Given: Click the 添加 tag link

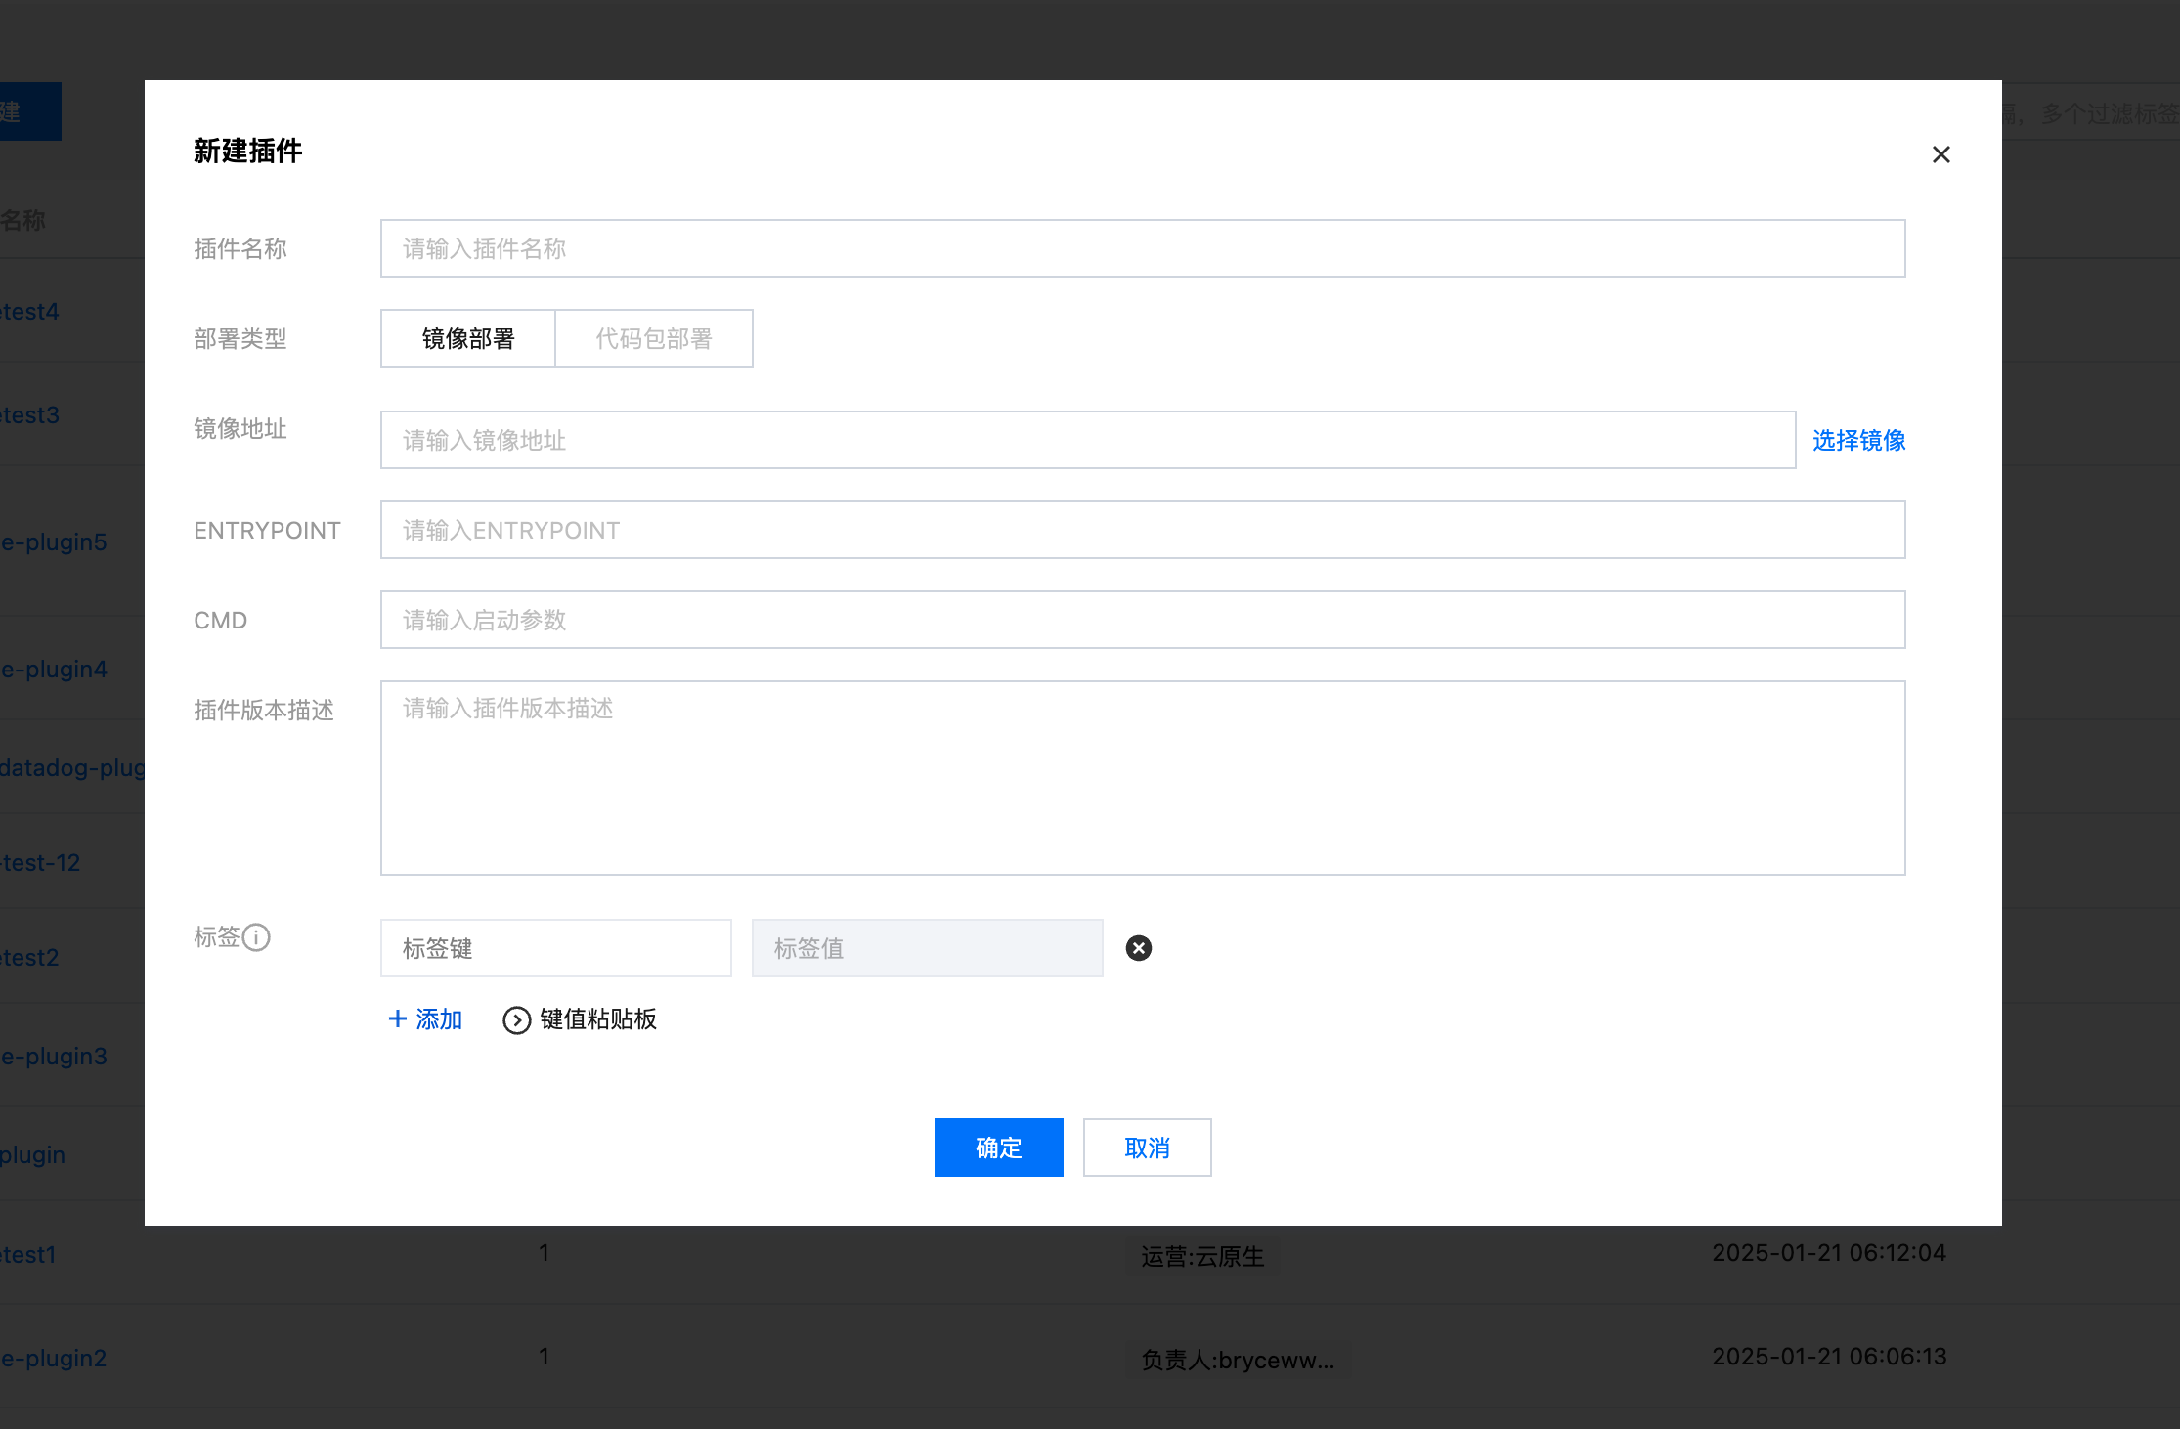Looking at the screenshot, I should [438, 1019].
